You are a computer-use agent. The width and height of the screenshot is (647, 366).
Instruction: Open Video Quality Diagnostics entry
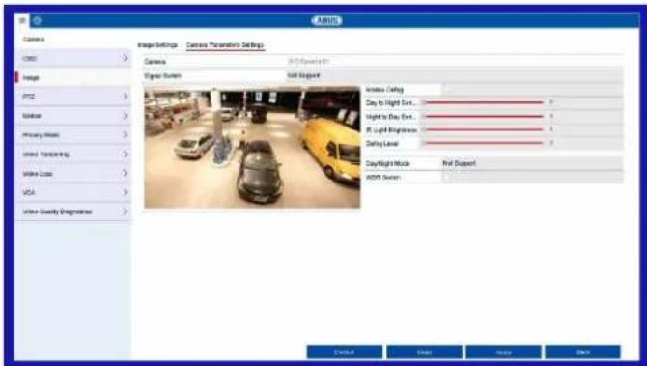coord(73,211)
